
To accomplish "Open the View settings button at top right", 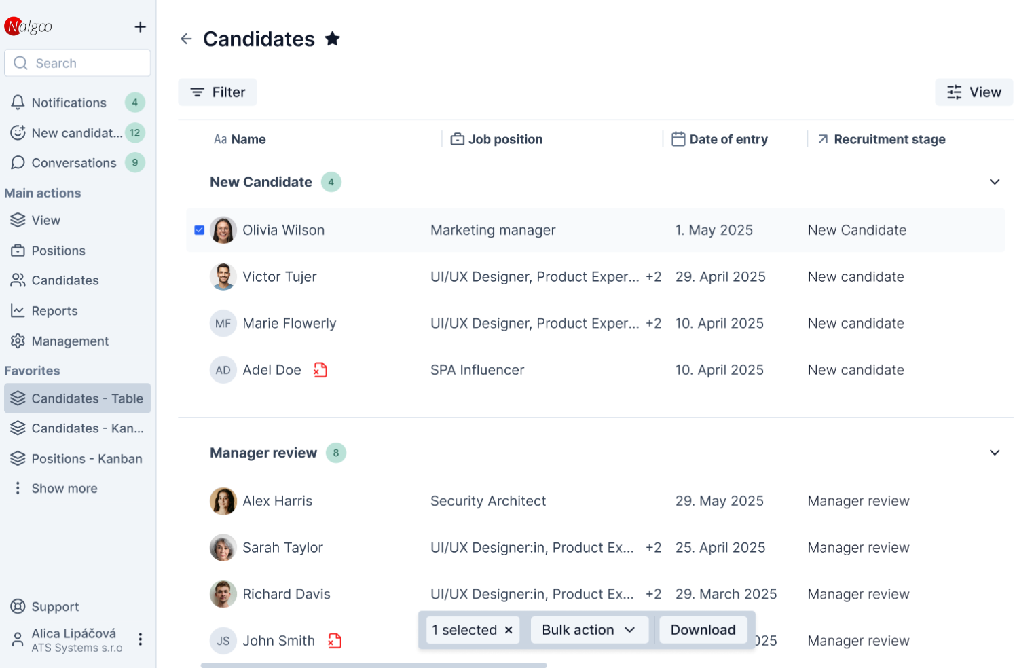I will pos(974,92).
